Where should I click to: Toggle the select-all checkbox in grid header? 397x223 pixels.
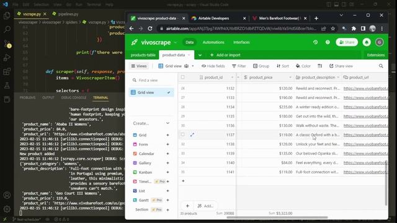click(182, 77)
